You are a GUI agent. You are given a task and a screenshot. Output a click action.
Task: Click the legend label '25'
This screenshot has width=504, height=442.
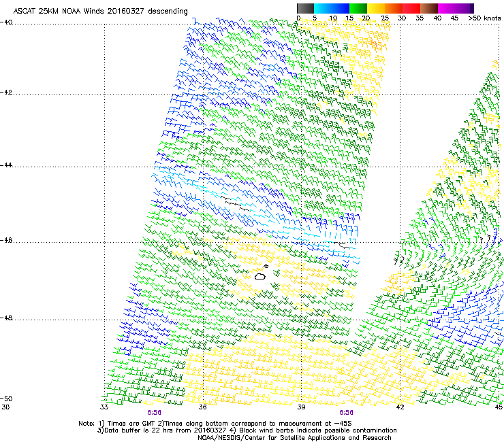pos(385,18)
